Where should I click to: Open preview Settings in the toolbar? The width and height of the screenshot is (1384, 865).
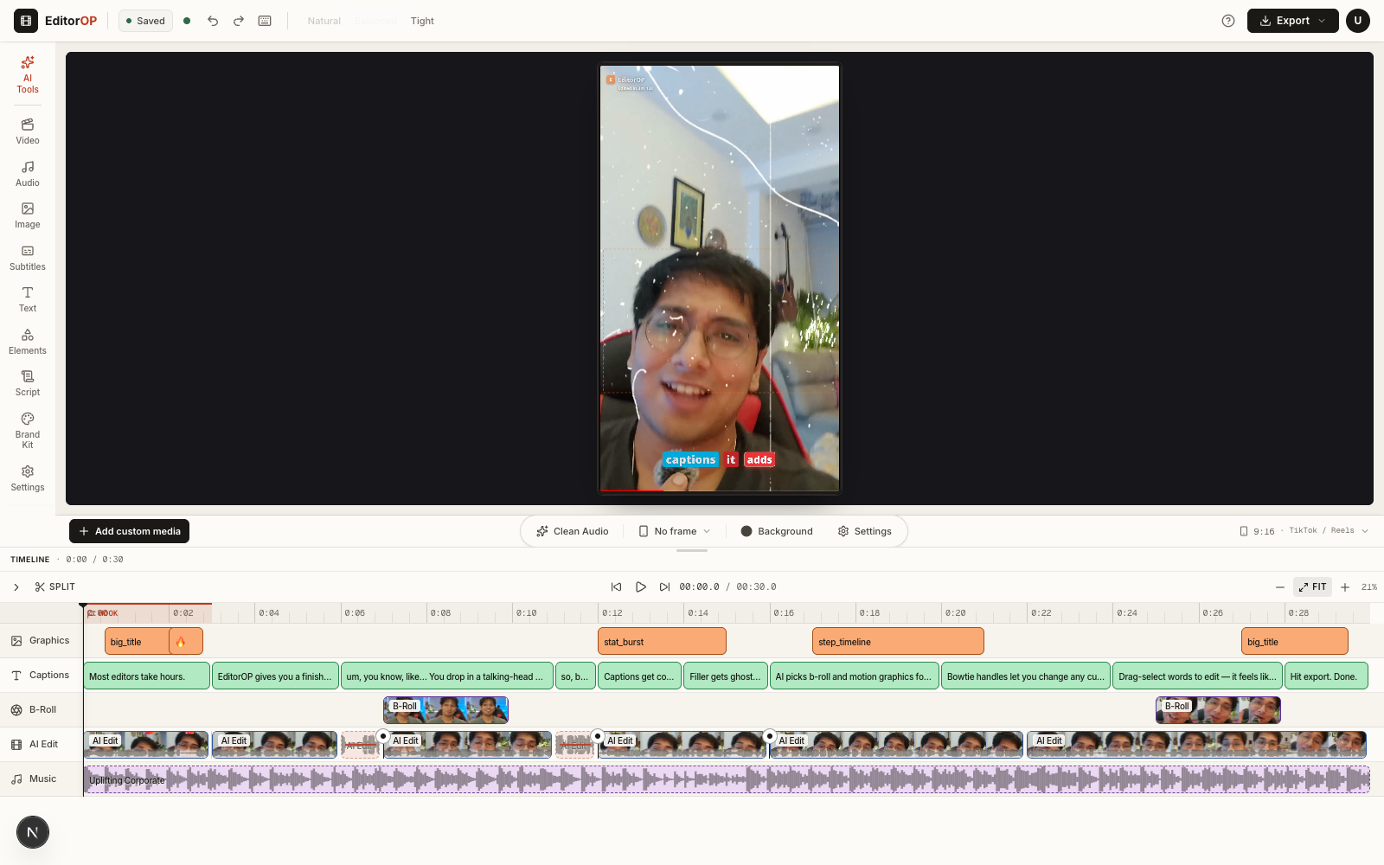point(865,531)
